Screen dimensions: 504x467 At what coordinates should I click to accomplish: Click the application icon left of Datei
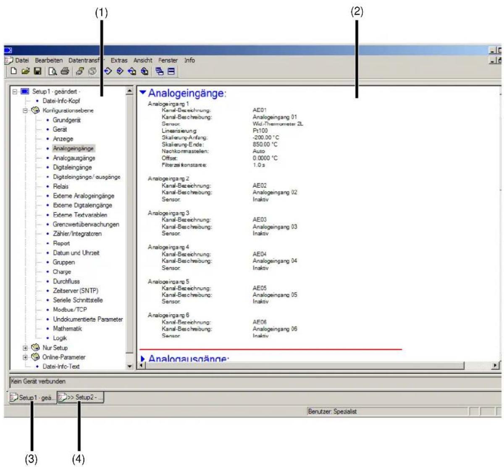click(8, 60)
